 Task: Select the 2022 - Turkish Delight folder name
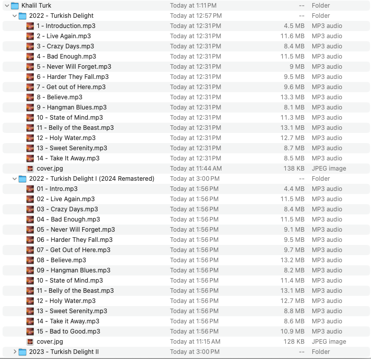point(61,16)
